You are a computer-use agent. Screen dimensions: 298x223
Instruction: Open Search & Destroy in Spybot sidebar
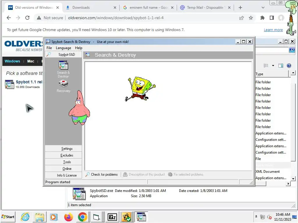63,69
